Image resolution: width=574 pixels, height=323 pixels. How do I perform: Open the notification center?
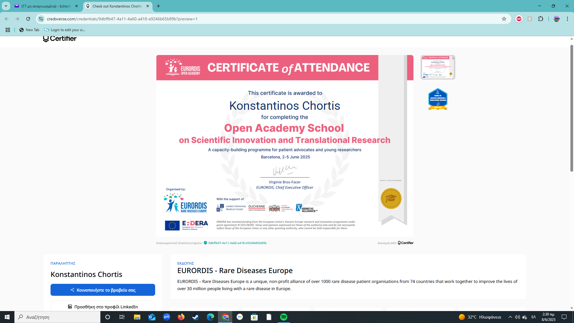point(564,317)
